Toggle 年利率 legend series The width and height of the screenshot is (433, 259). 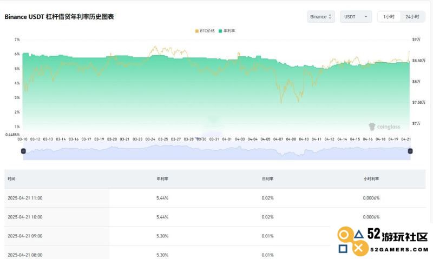227,31
